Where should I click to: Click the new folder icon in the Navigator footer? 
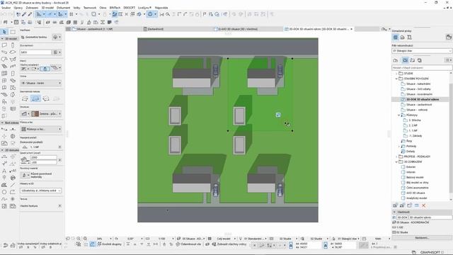[409, 205]
